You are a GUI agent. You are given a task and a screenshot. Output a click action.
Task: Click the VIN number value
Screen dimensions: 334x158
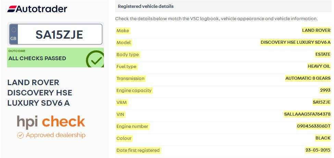point(307,114)
